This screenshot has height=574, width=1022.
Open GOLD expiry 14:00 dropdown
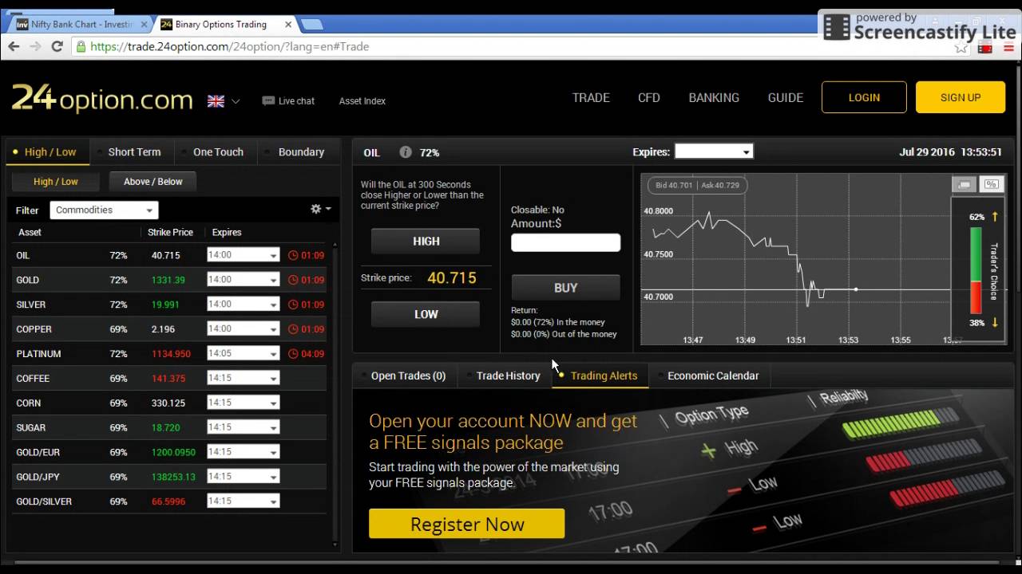tap(243, 280)
